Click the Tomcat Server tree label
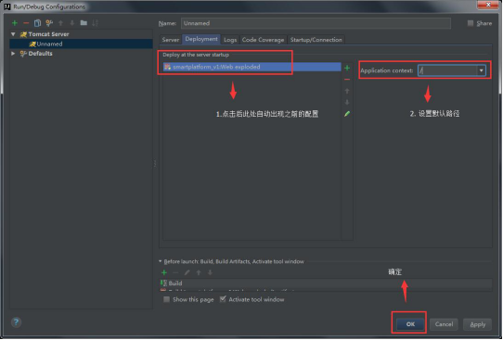Viewport: 503px width, 340px height. tap(48, 34)
